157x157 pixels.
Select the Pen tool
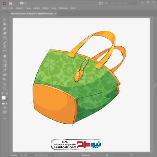pyautogui.click(x=5, y=29)
